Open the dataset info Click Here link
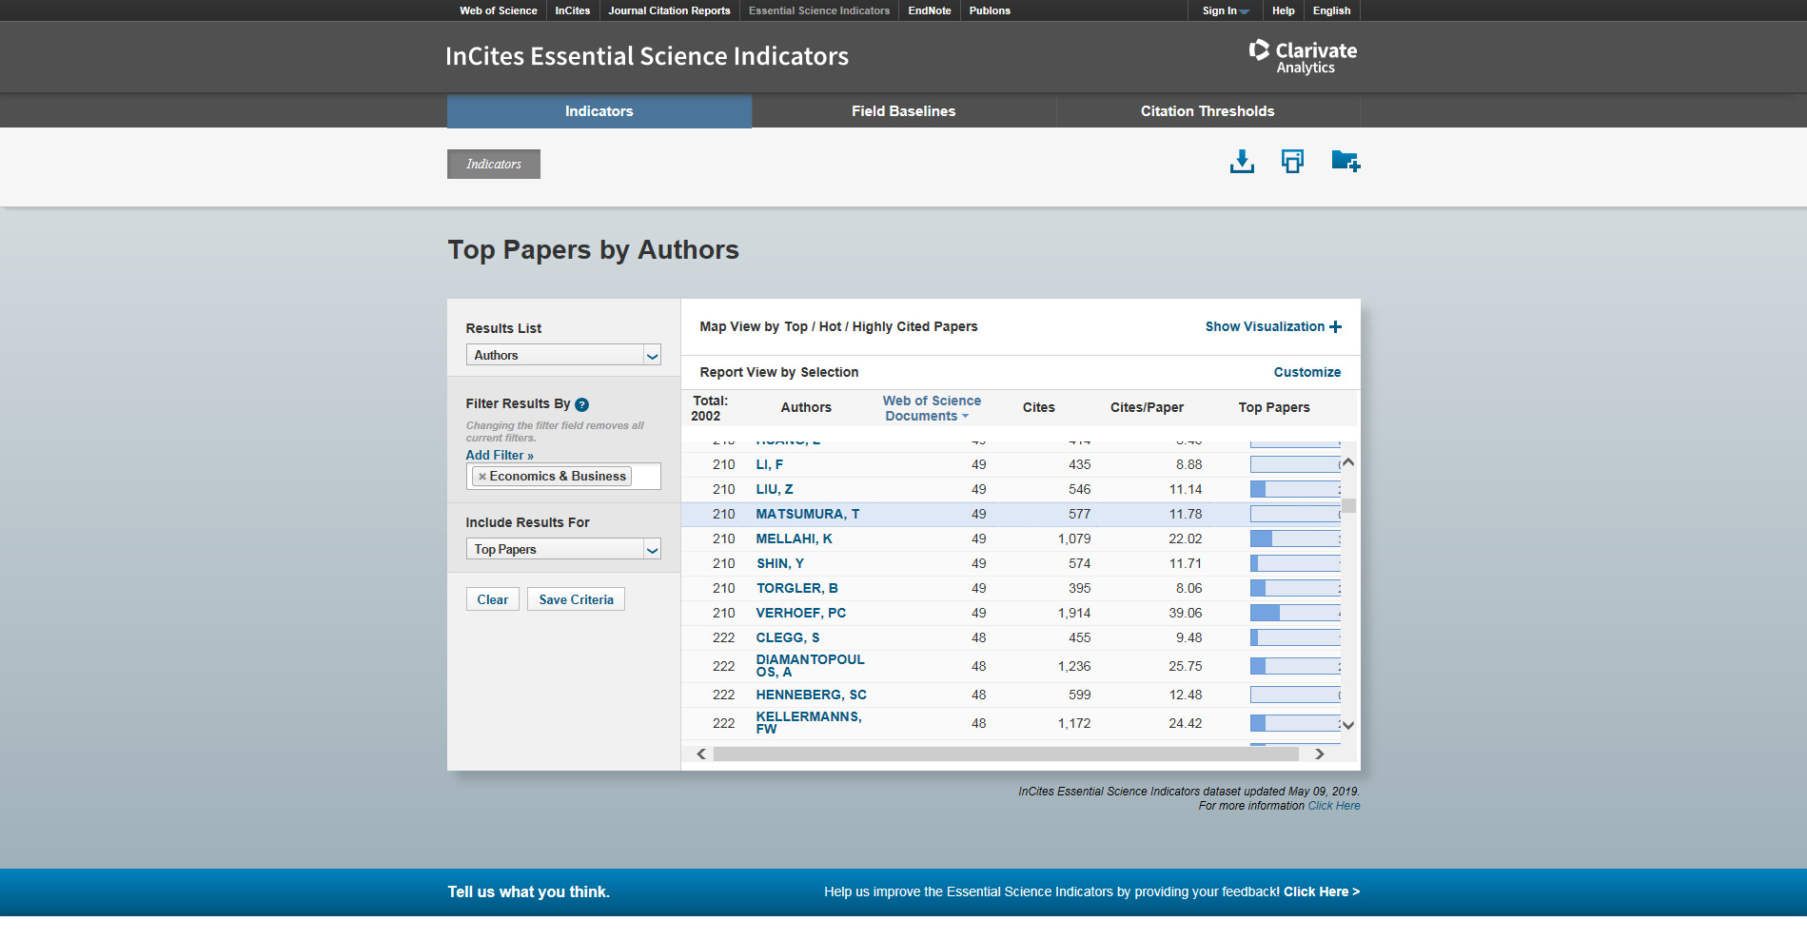The width and height of the screenshot is (1807, 940). pos(1334,806)
